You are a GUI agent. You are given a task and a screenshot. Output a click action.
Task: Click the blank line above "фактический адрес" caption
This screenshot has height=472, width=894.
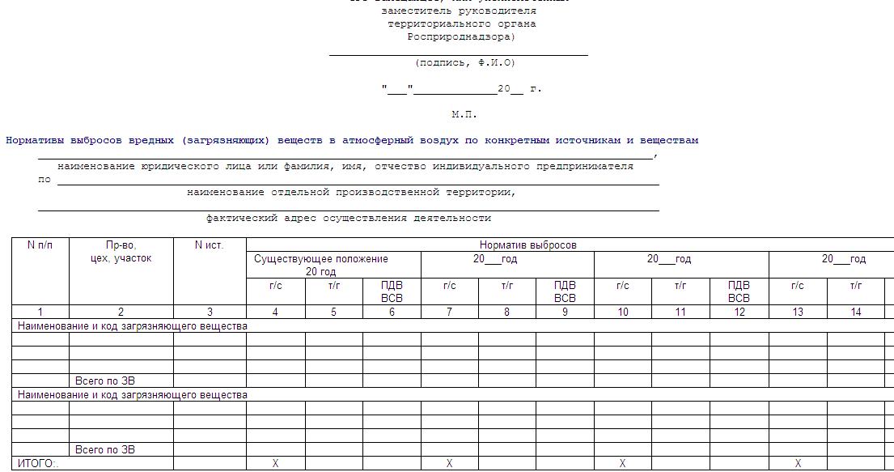(348, 209)
